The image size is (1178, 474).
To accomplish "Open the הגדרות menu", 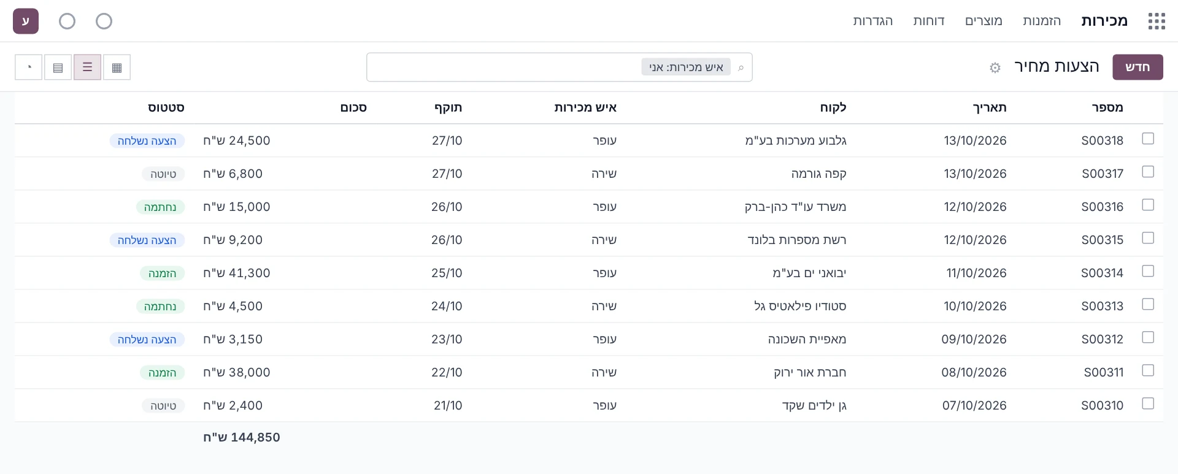I will coord(873,21).
